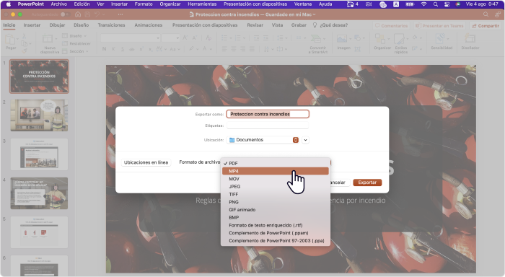505x277 pixels.
Task: Open the Grabar ribbon tab
Action: (299, 25)
